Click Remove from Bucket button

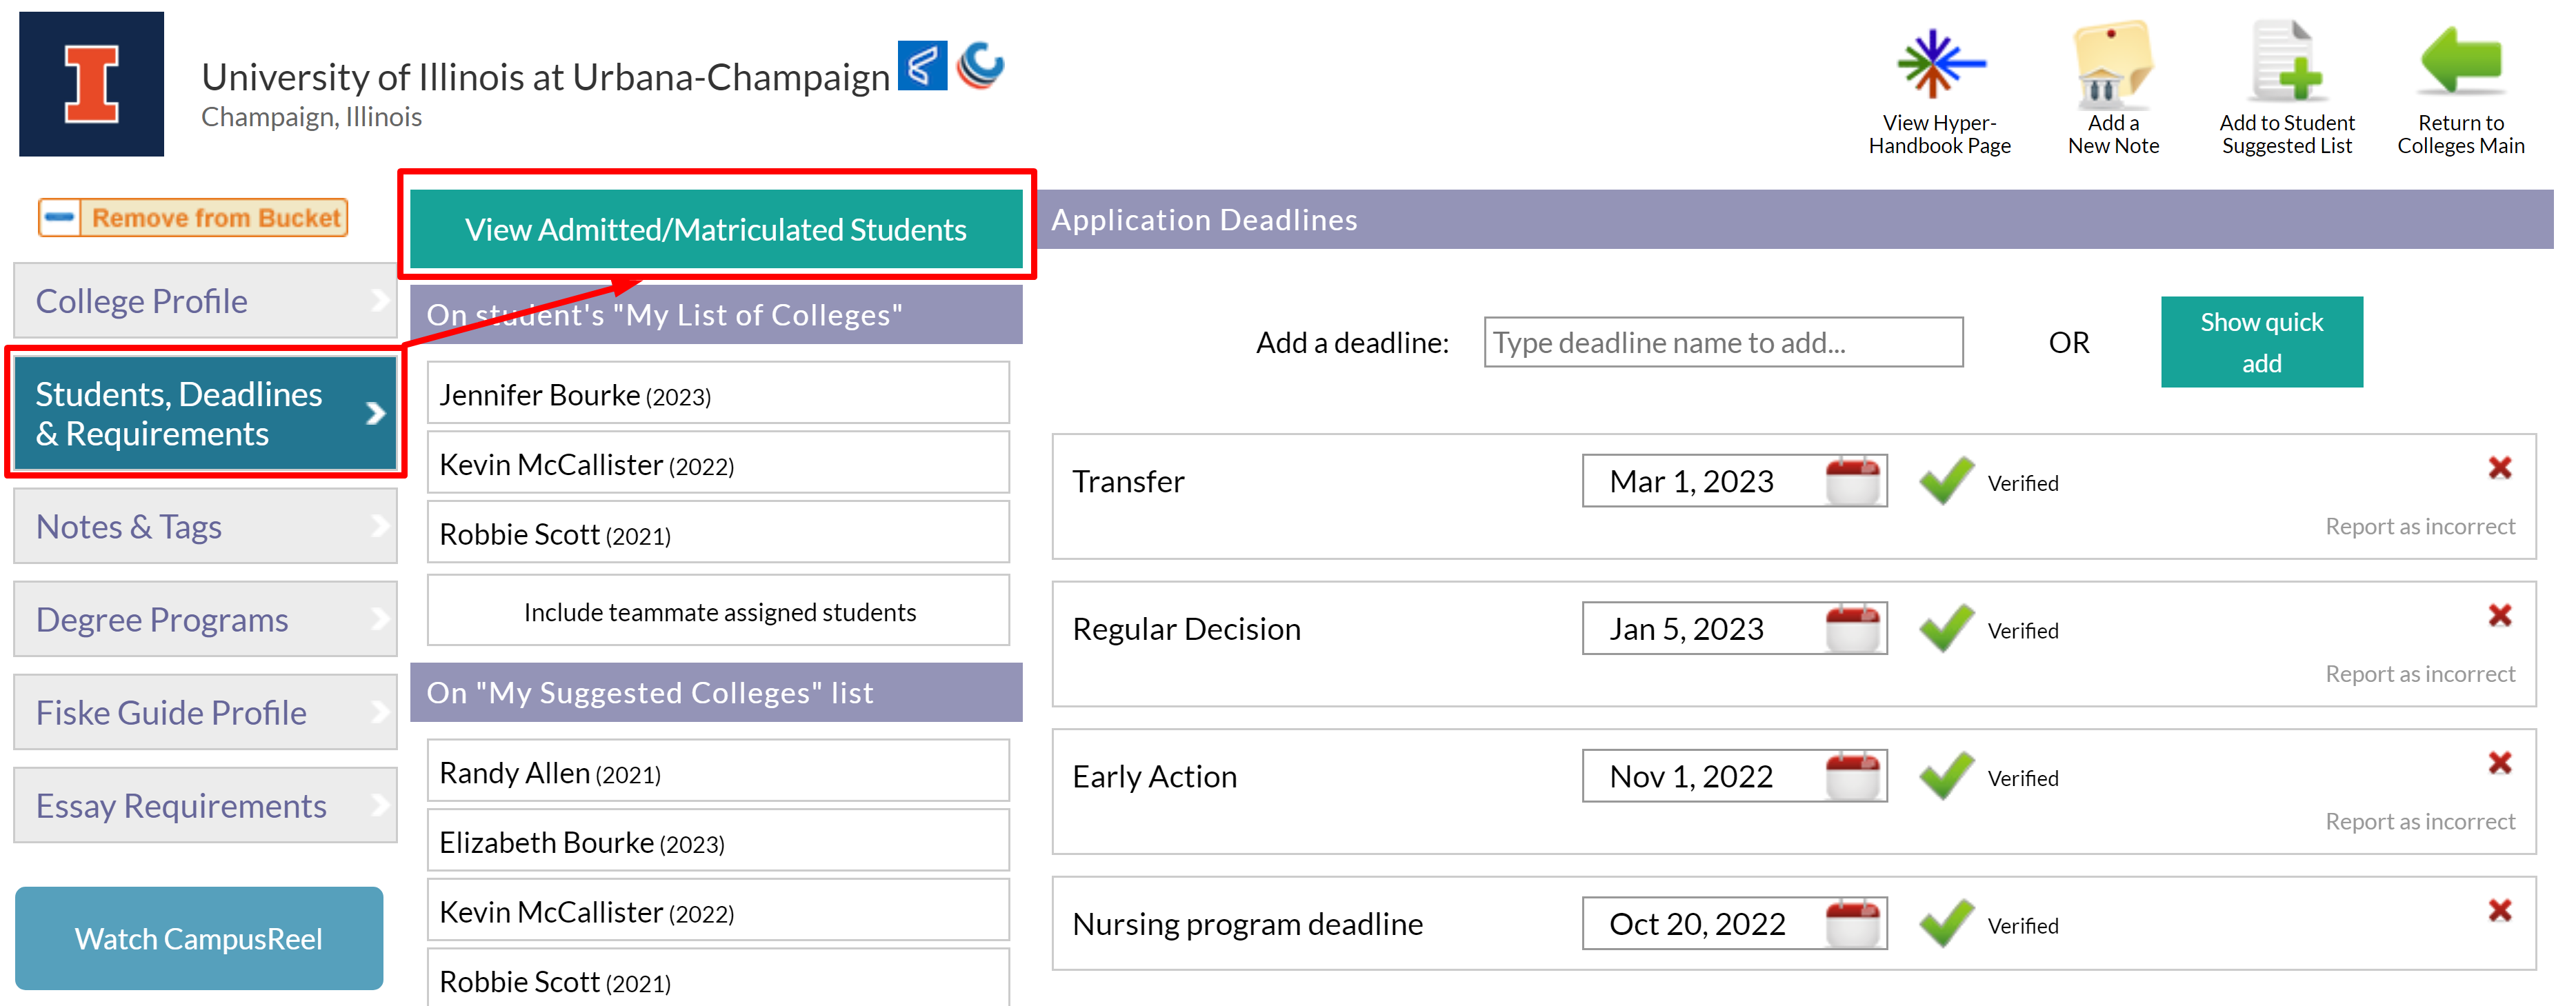(x=193, y=217)
